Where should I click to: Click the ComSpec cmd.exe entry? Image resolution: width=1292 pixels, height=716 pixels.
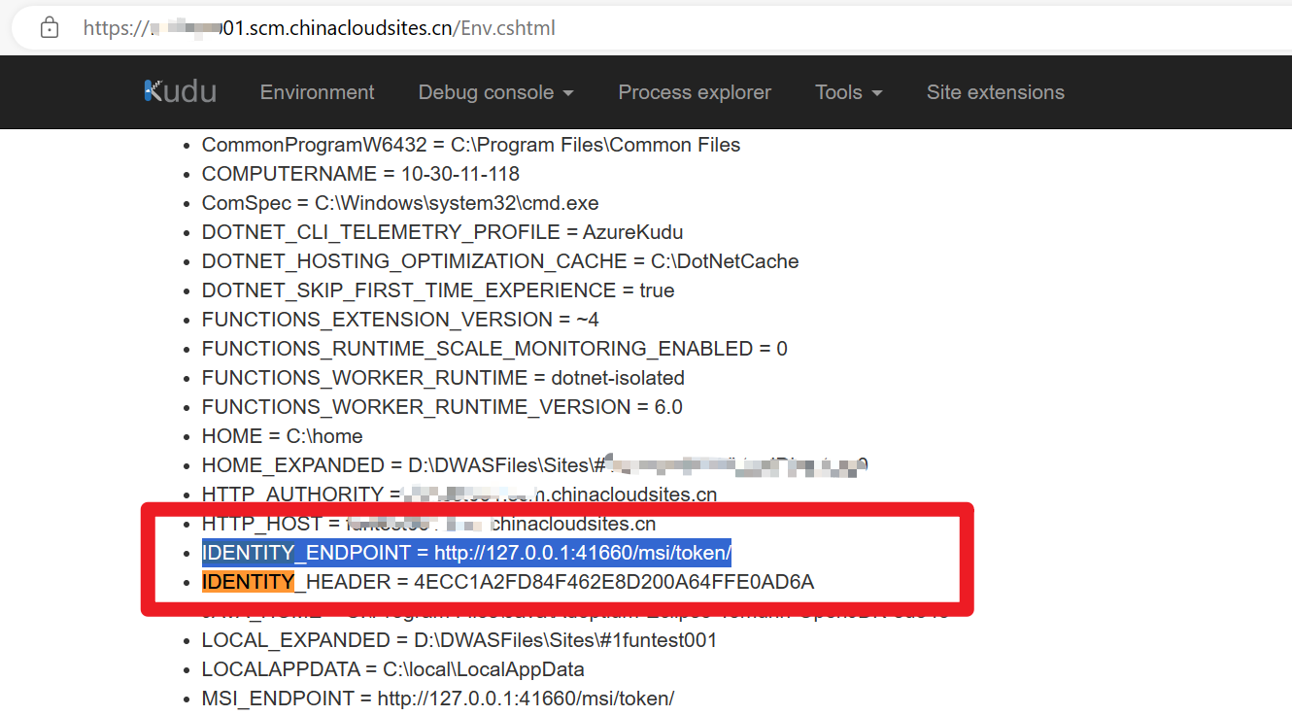[400, 203]
